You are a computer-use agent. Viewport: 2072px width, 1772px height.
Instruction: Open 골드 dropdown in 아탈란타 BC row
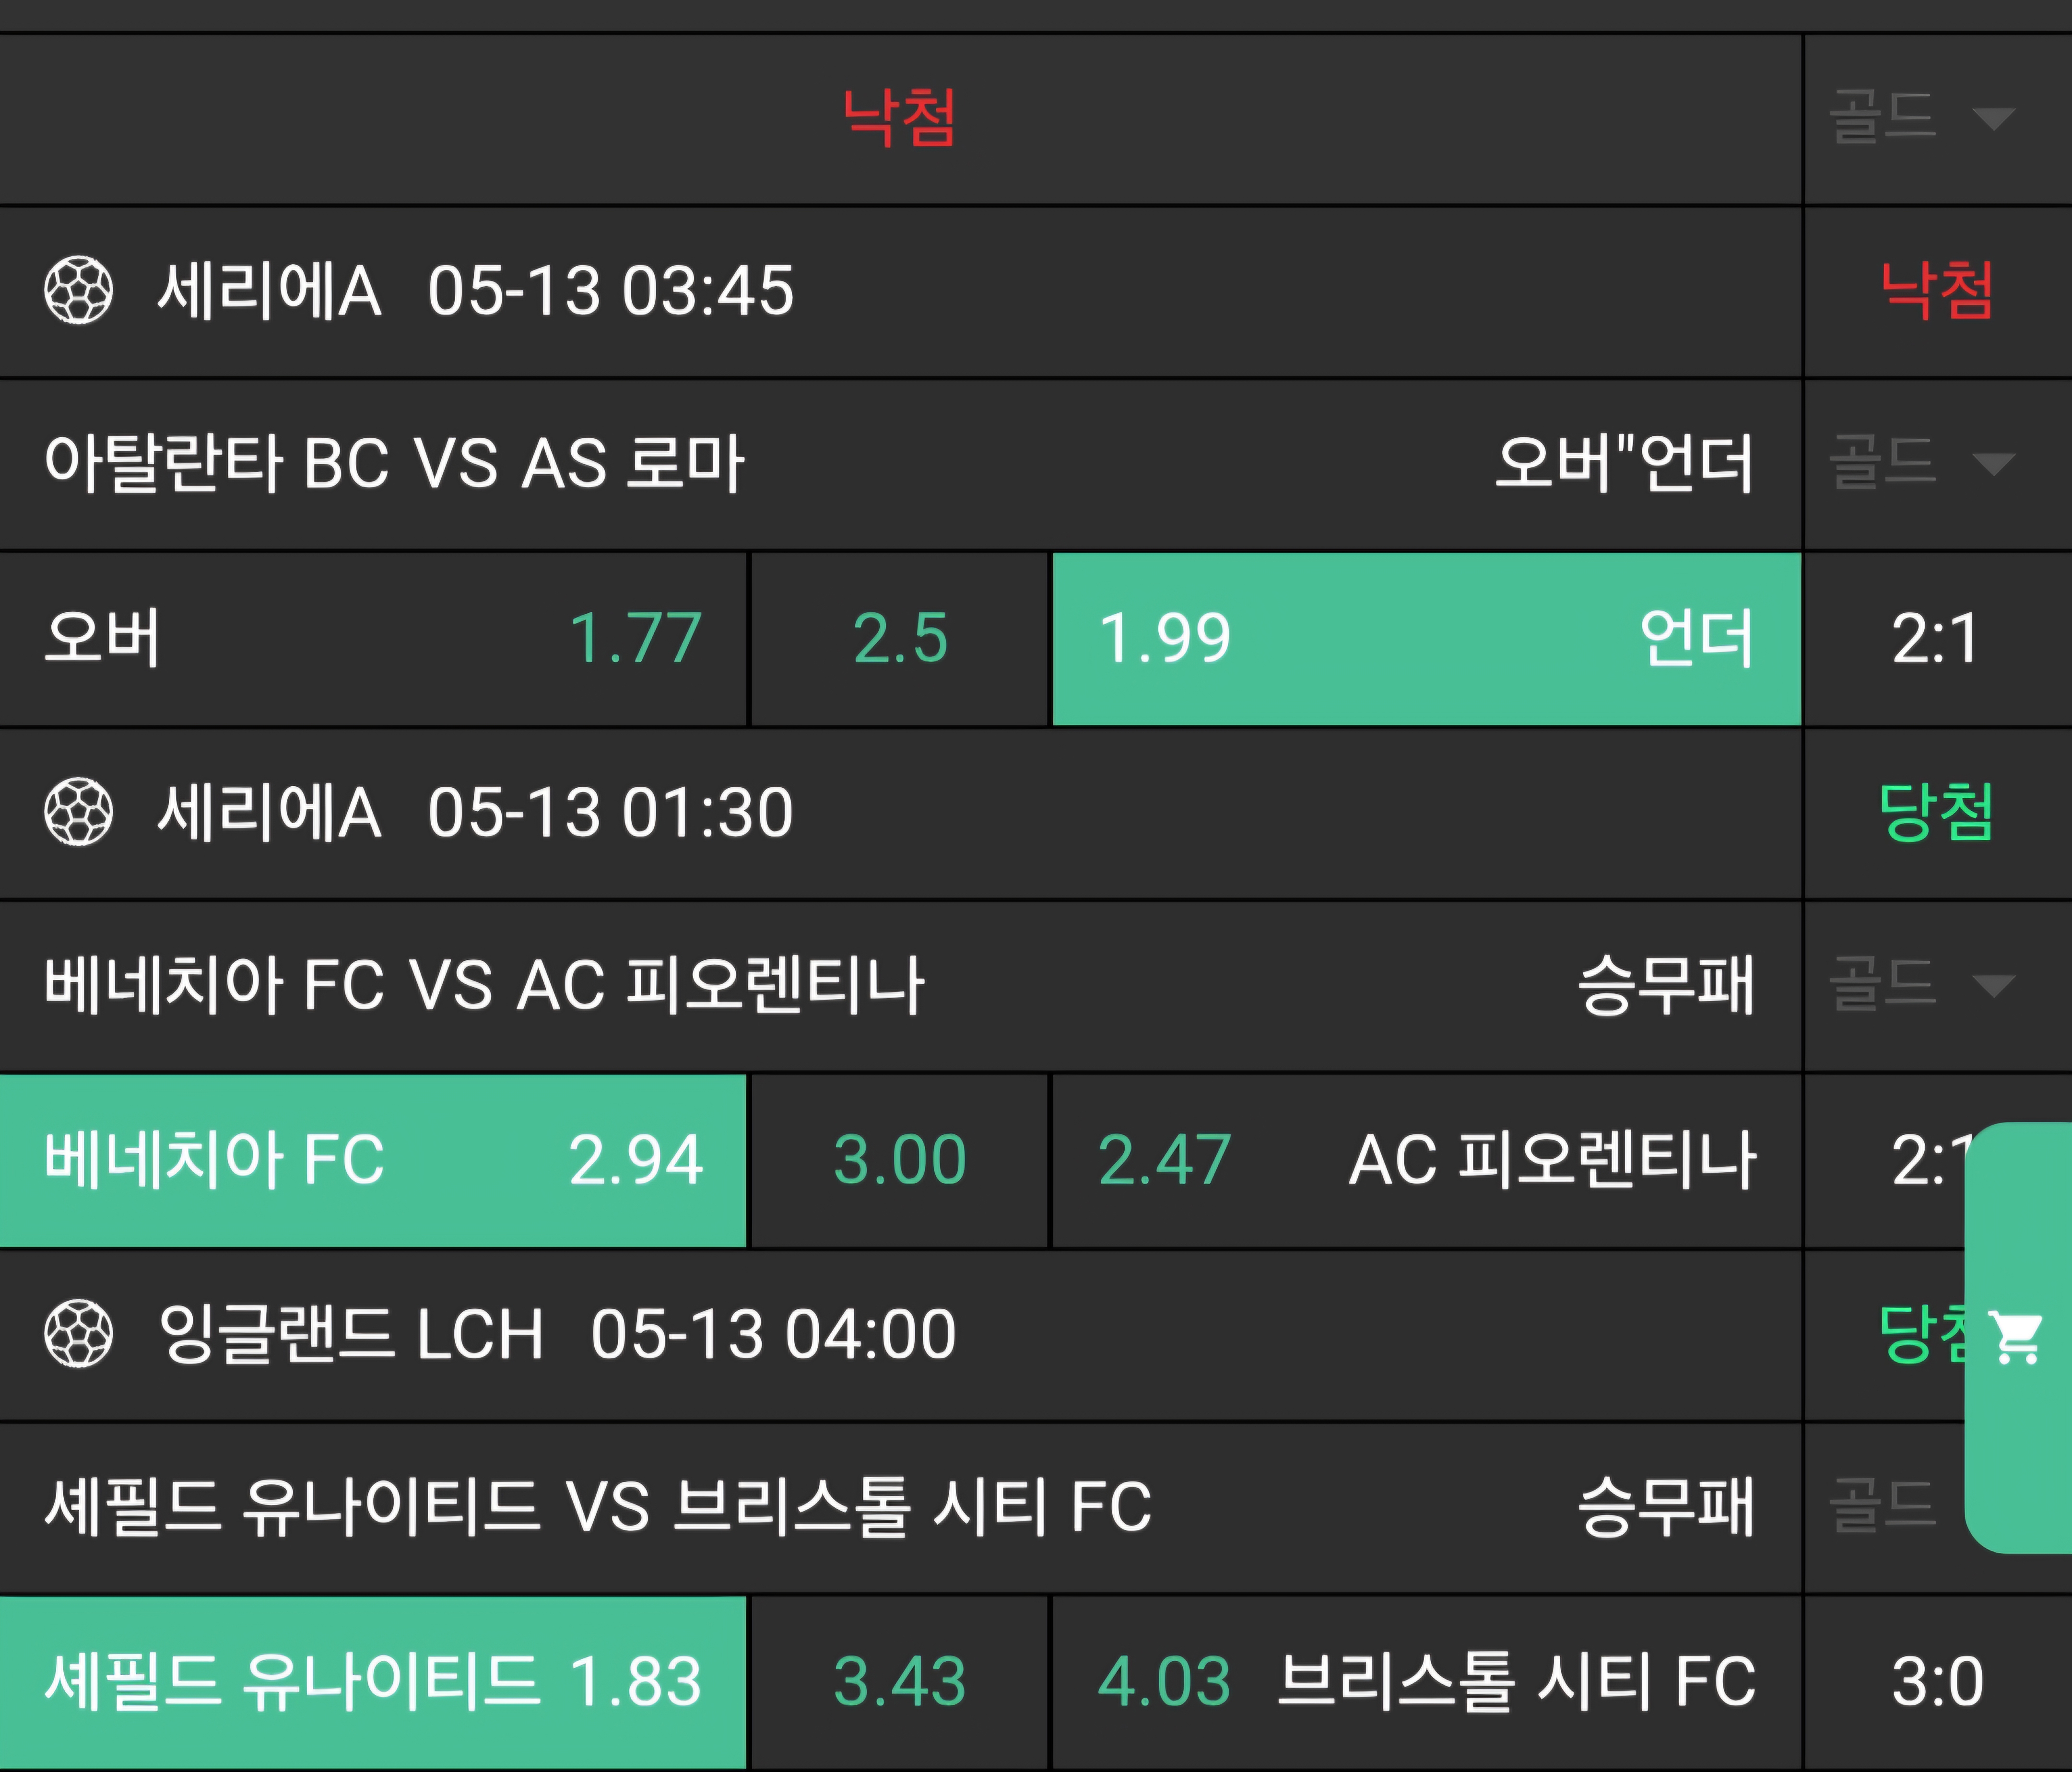[x=1921, y=464]
